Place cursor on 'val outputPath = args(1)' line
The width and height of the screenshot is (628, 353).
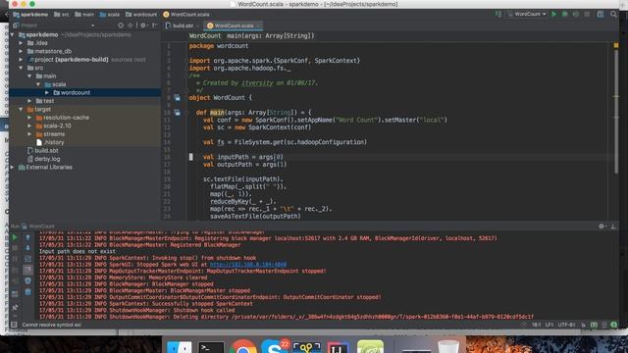point(244,165)
